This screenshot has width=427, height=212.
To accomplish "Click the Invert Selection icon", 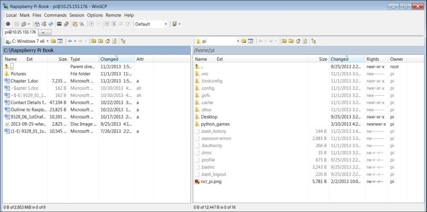I will point(114,24).
